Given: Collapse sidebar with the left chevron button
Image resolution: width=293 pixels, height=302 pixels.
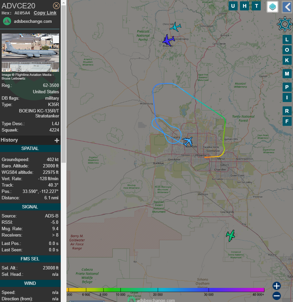Looking at the screenshot, I should tap(287, 7).
